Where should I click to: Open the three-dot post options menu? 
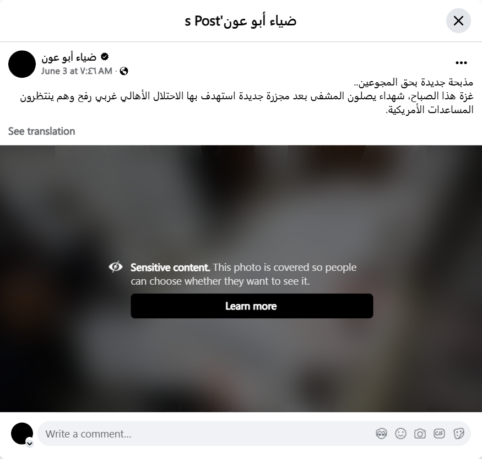coord(461,63)
